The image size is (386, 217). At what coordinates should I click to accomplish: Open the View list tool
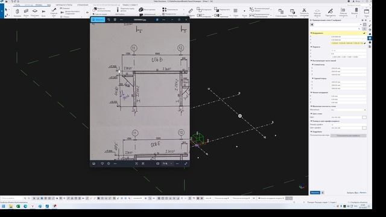pyautogui.click(x=280, y=12)
